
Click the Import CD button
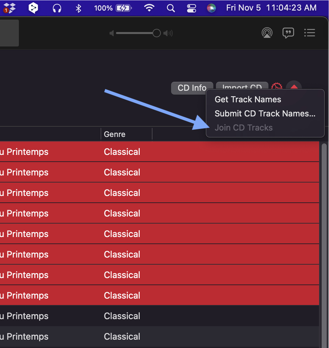click(242, 86)
